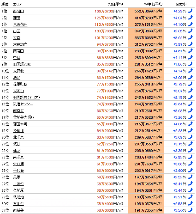Image resolution: width=196 pixels, height=214 pixels.
Task: Click the rank 1 row trend arrow icon
Action: coord(190,11)
